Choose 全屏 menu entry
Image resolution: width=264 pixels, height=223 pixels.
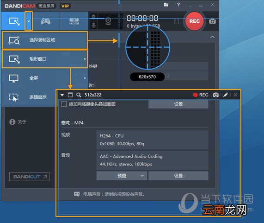point(45,78)
